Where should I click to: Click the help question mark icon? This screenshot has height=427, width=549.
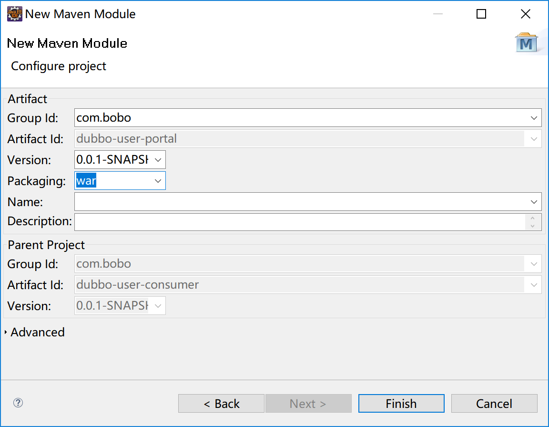18,403
